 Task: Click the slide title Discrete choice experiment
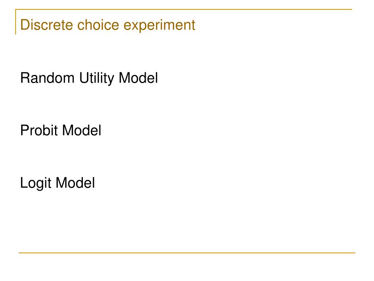[x=108, y=25]
